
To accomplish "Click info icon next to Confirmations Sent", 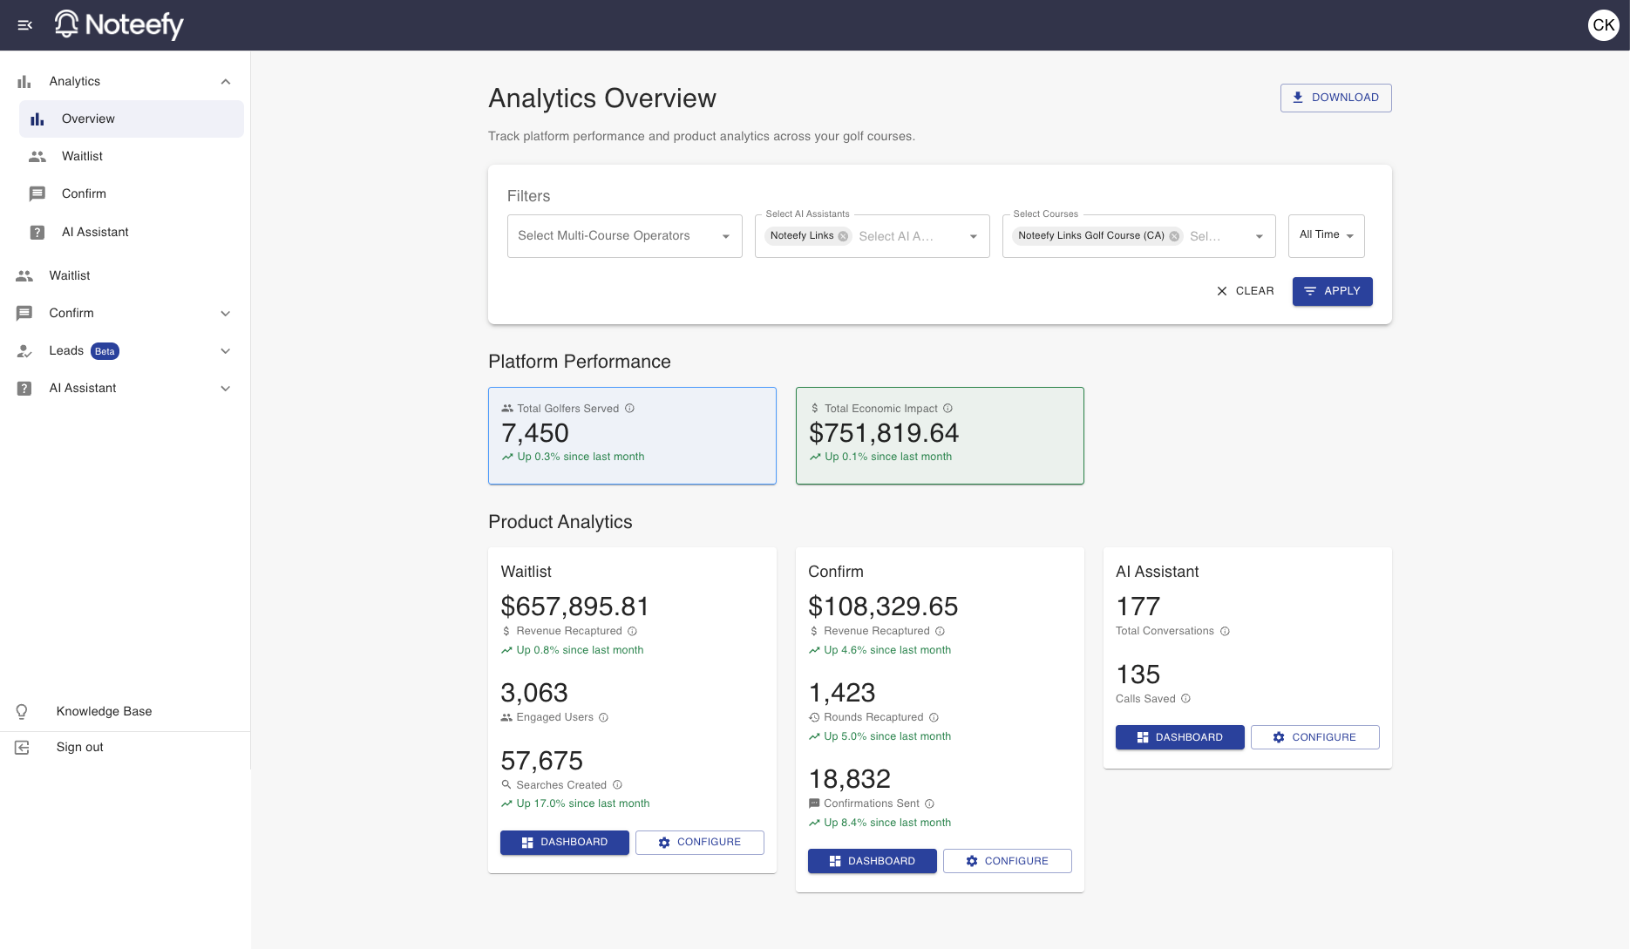I will point(929,804).
